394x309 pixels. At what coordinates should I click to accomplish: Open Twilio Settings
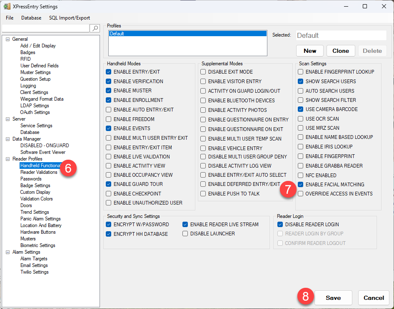tap(35, 272)
